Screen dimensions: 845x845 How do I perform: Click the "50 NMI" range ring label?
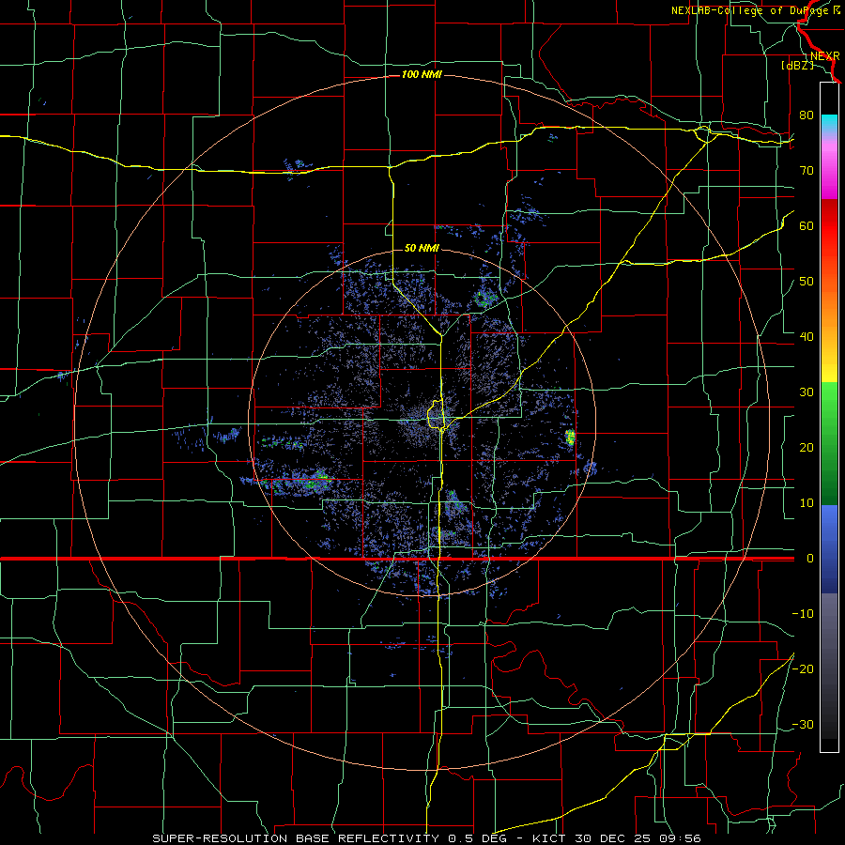pos(422,248)
